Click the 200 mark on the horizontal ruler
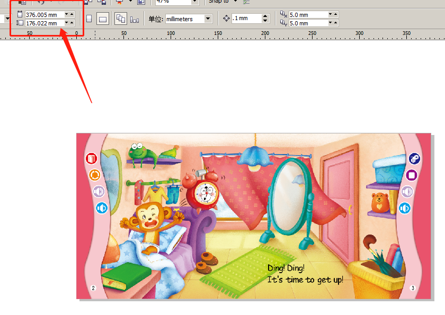 (265, 33)
